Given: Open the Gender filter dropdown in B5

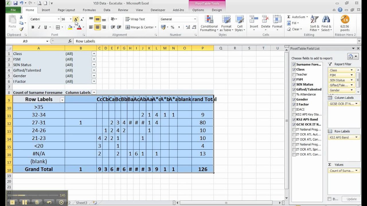Looking at the screenshot, I should (x=94, y=76).
